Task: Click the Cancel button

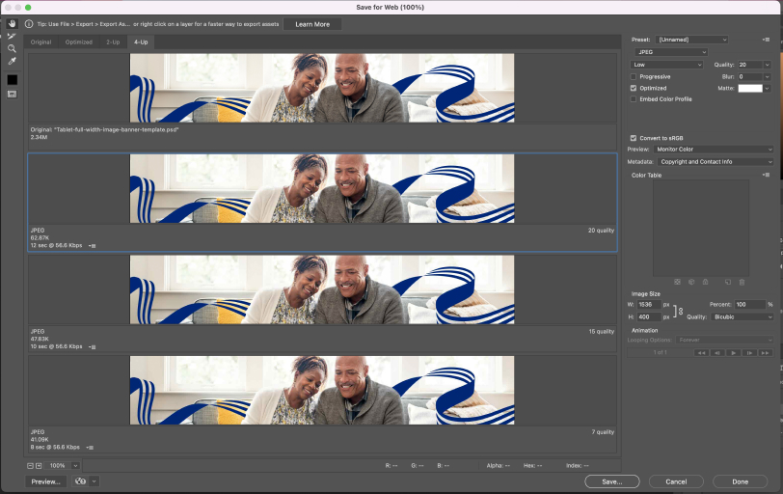Action: pos(676,481)
